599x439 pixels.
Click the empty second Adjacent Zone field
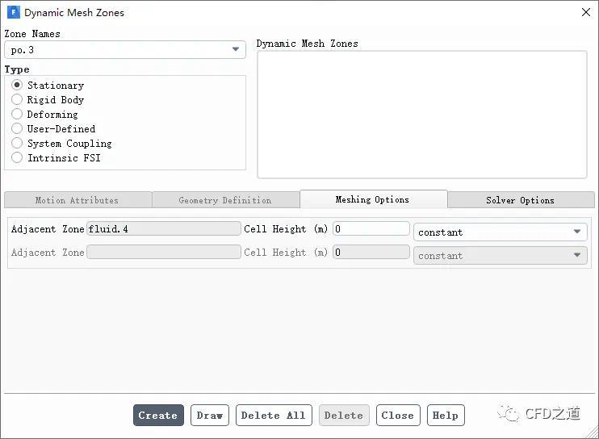164,252
